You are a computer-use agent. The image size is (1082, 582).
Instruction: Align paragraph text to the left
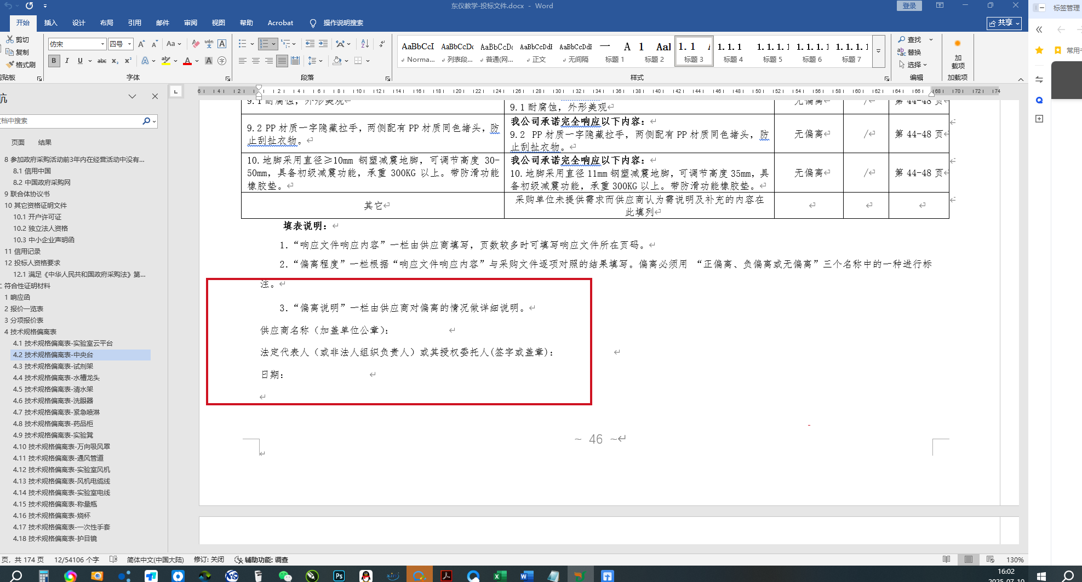[243, 61]
